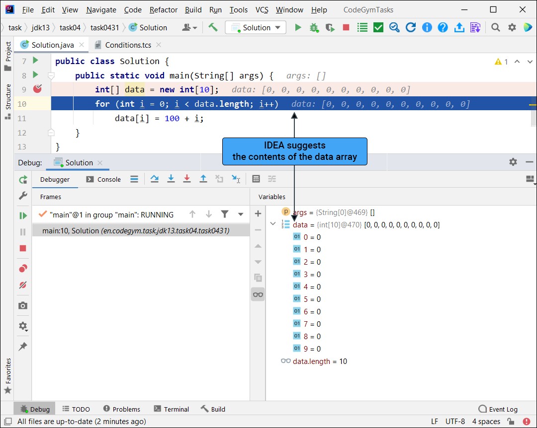The image size is (537, 428).
Task: Collapse the data array node in Variables
Action: [273, 224]
